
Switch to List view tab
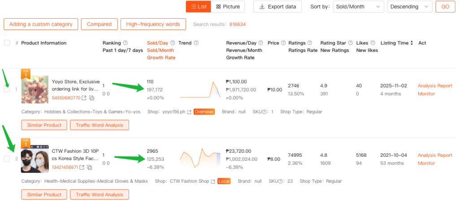tap(198, 7)
